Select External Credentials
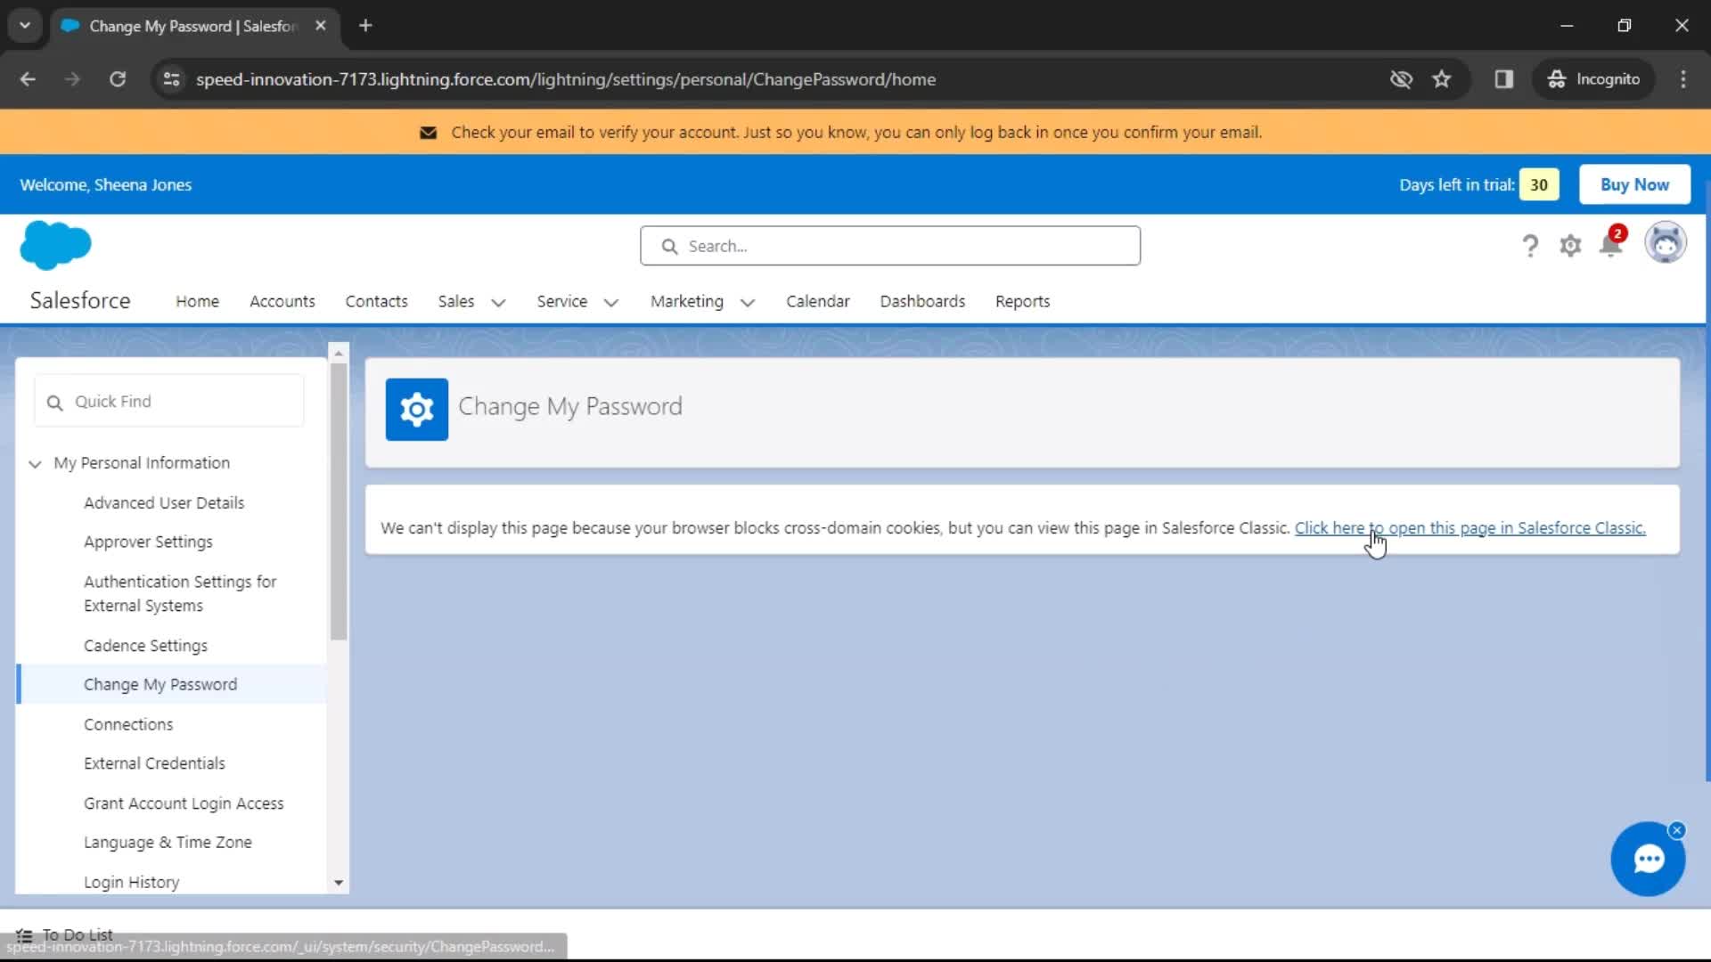Viewport: 1711px width, 962px height. [154, 763]
